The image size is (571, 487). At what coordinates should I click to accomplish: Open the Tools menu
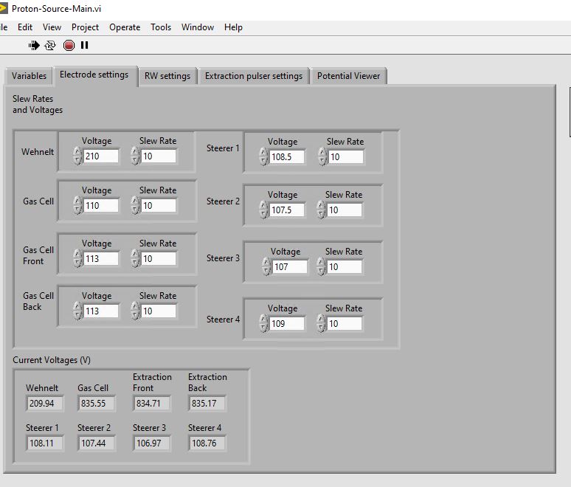pos(161,27)
